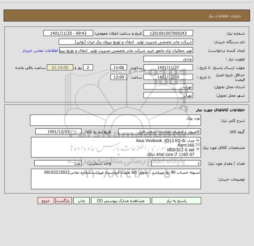254x246 pixels.
Task: Click the priority field عادی
Action: click(x=168, y=59)
